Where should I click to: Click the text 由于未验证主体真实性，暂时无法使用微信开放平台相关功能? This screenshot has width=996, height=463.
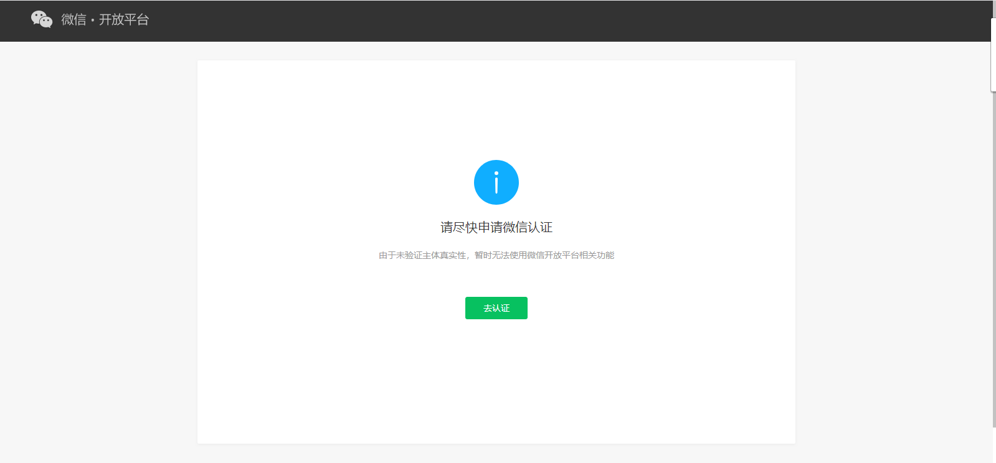pyautogui.click(x=496, y=255)
